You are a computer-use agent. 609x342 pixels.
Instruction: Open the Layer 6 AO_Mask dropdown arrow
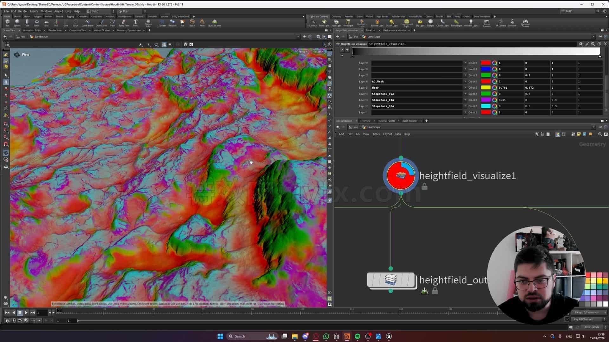465,81
